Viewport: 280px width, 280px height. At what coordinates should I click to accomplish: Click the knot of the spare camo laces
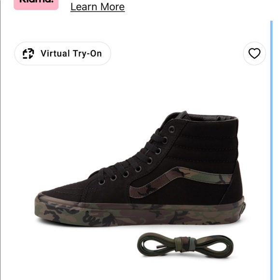[185, 244]
